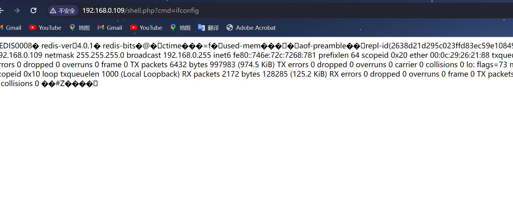Open the second 地图 bookmark label
This screenshot has height=221, width=513.
(x=185, y=28)
